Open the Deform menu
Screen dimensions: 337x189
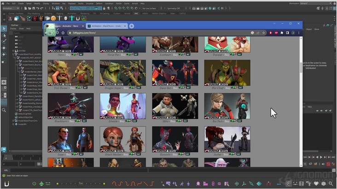[99, 3]
